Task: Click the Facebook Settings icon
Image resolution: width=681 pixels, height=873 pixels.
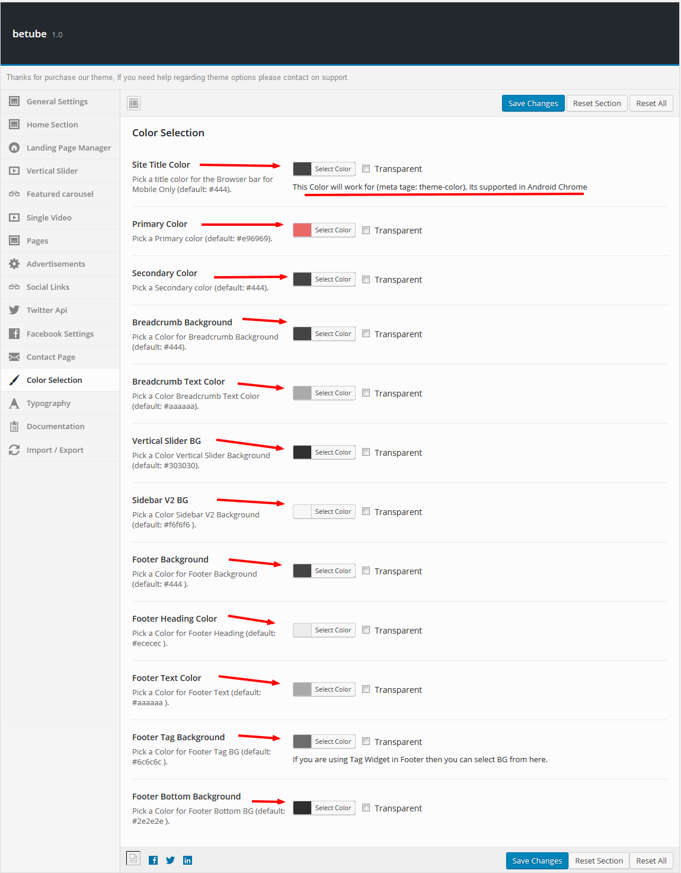Action: click(x=14, y=333)
